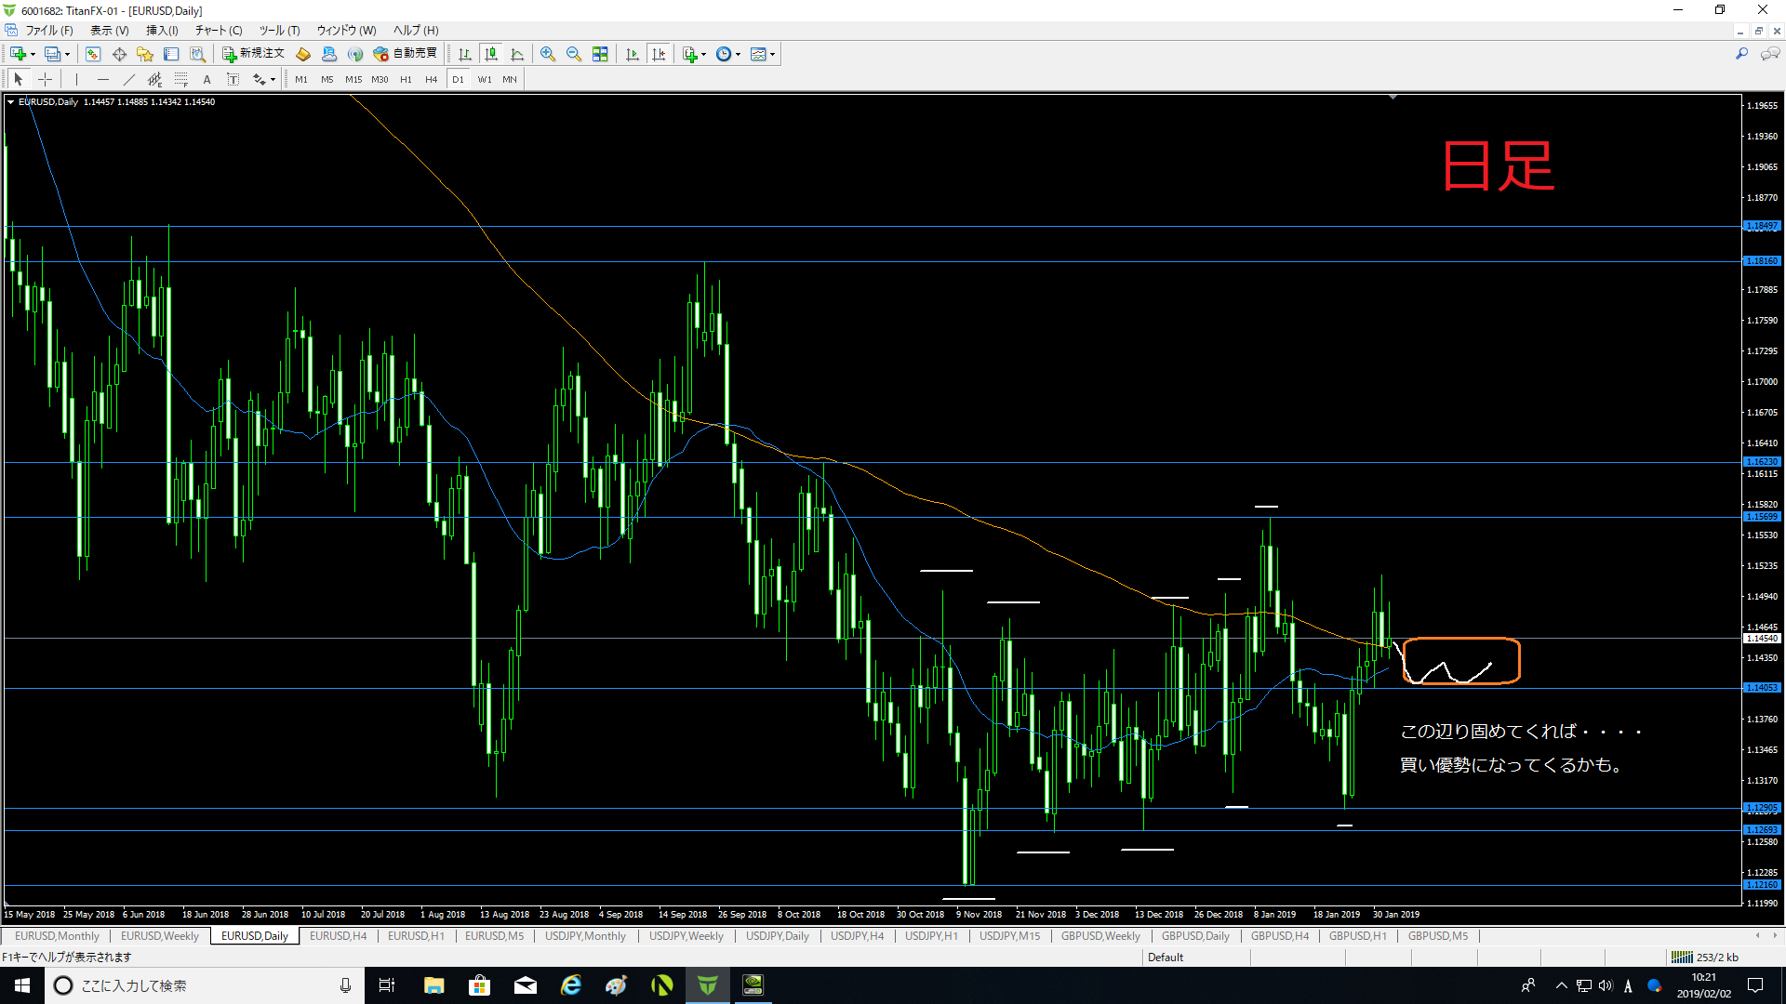The width and height of the screenshot is (1786, 1004).
Task: Click the chart shift triangle marker
Action: 1393,97
